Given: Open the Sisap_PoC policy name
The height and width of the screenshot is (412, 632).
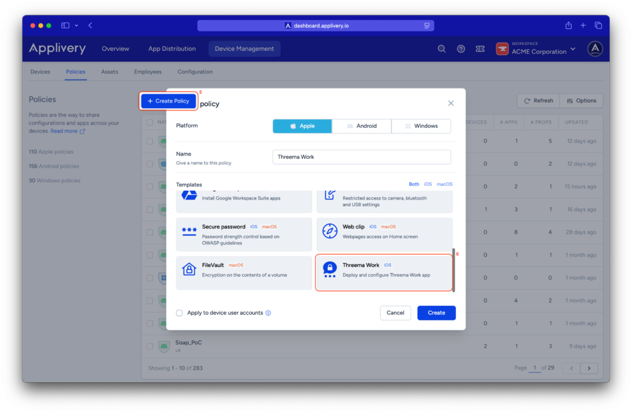Looking at the screenshot, I should [x=189, y=343].
